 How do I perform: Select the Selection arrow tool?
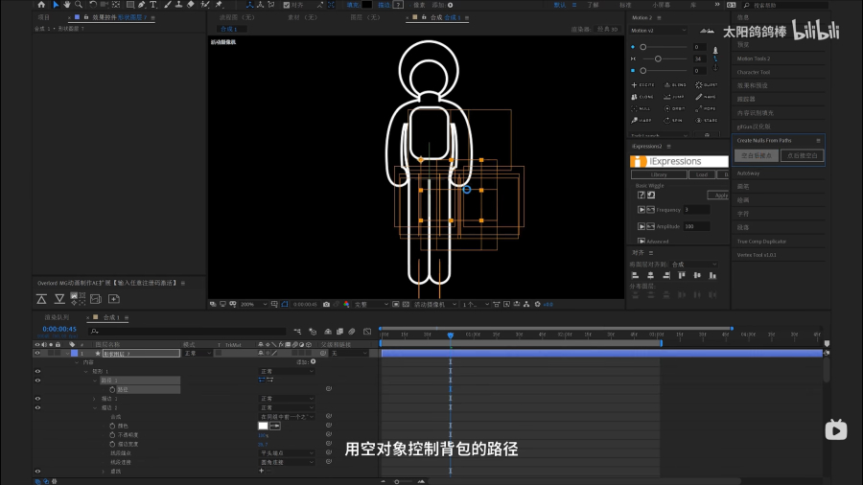pyautogui.click(x=56, y=5)
